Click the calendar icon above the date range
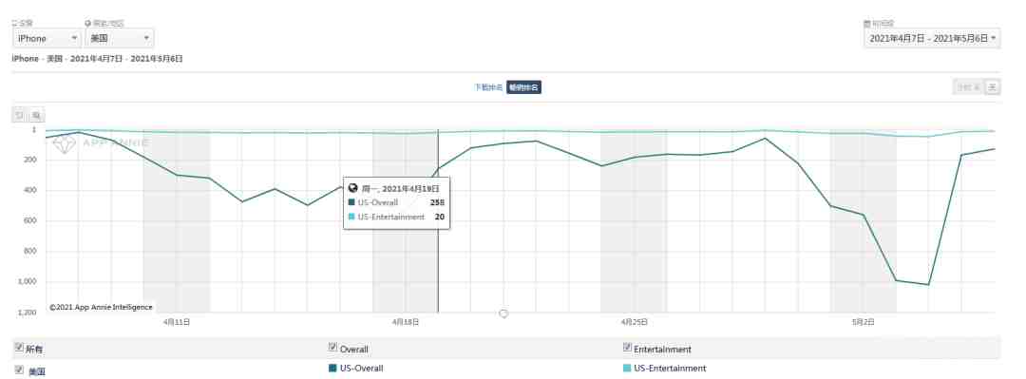1026x379 pixels. click(867, 24)
